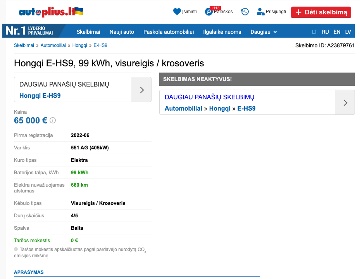Image resolution: width=360 pixels, height=279 pixels.
Task: Open right panel similar listings arrow
Action: point(345,103)
